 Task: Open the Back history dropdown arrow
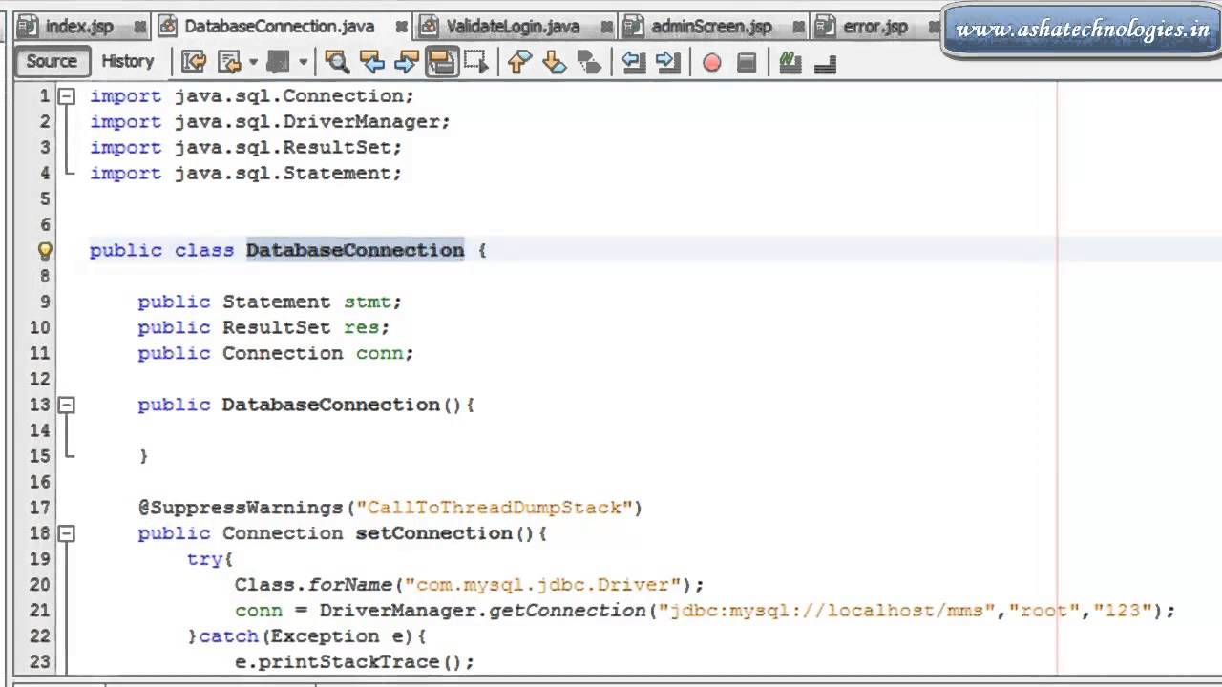pyautogui.click(x=253, y=63)
